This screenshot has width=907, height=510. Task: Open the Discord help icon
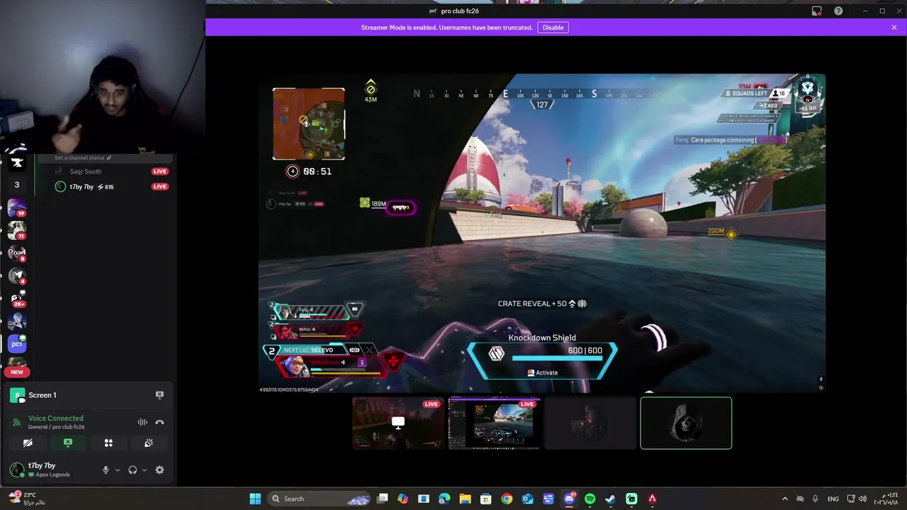point(838,11)
